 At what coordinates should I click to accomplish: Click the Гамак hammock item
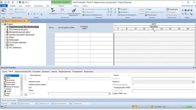coord(148,9)
